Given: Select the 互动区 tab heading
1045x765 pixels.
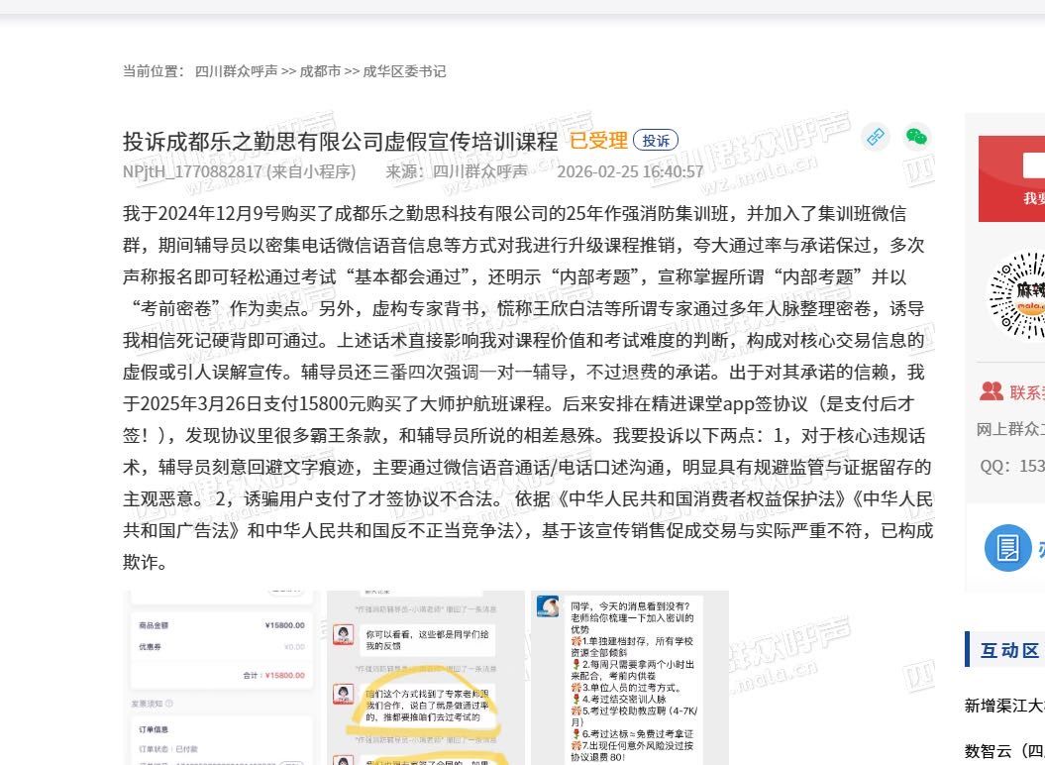Looking at the screenshot, I should tap(1009, 650).
